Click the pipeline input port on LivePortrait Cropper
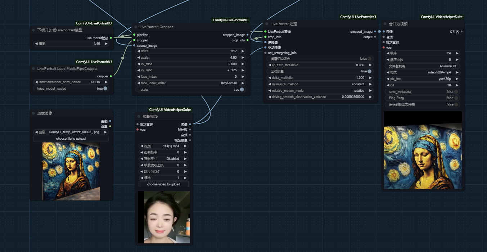 (134, 35)
